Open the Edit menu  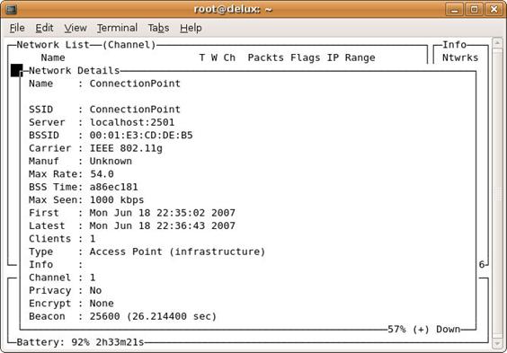(x=44, y=28)
